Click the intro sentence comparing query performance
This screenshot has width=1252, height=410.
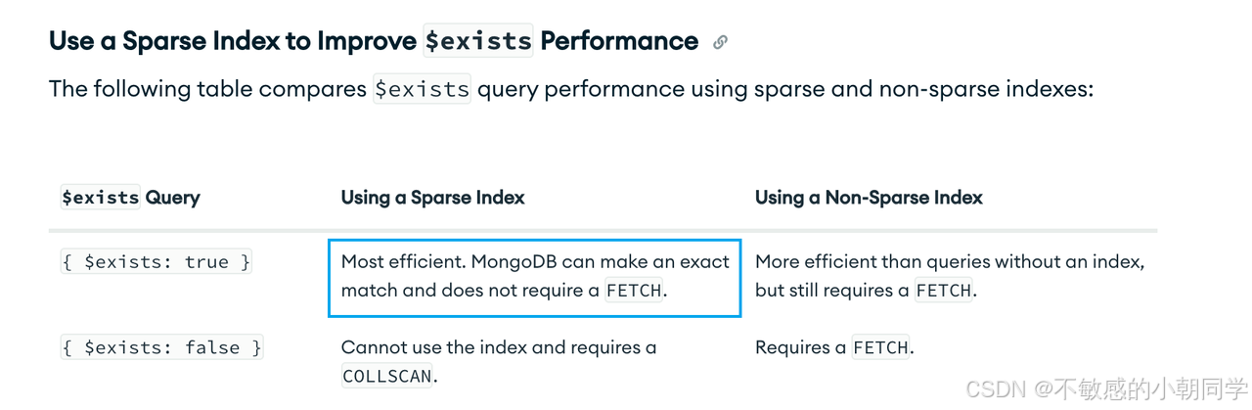point(571,89)
